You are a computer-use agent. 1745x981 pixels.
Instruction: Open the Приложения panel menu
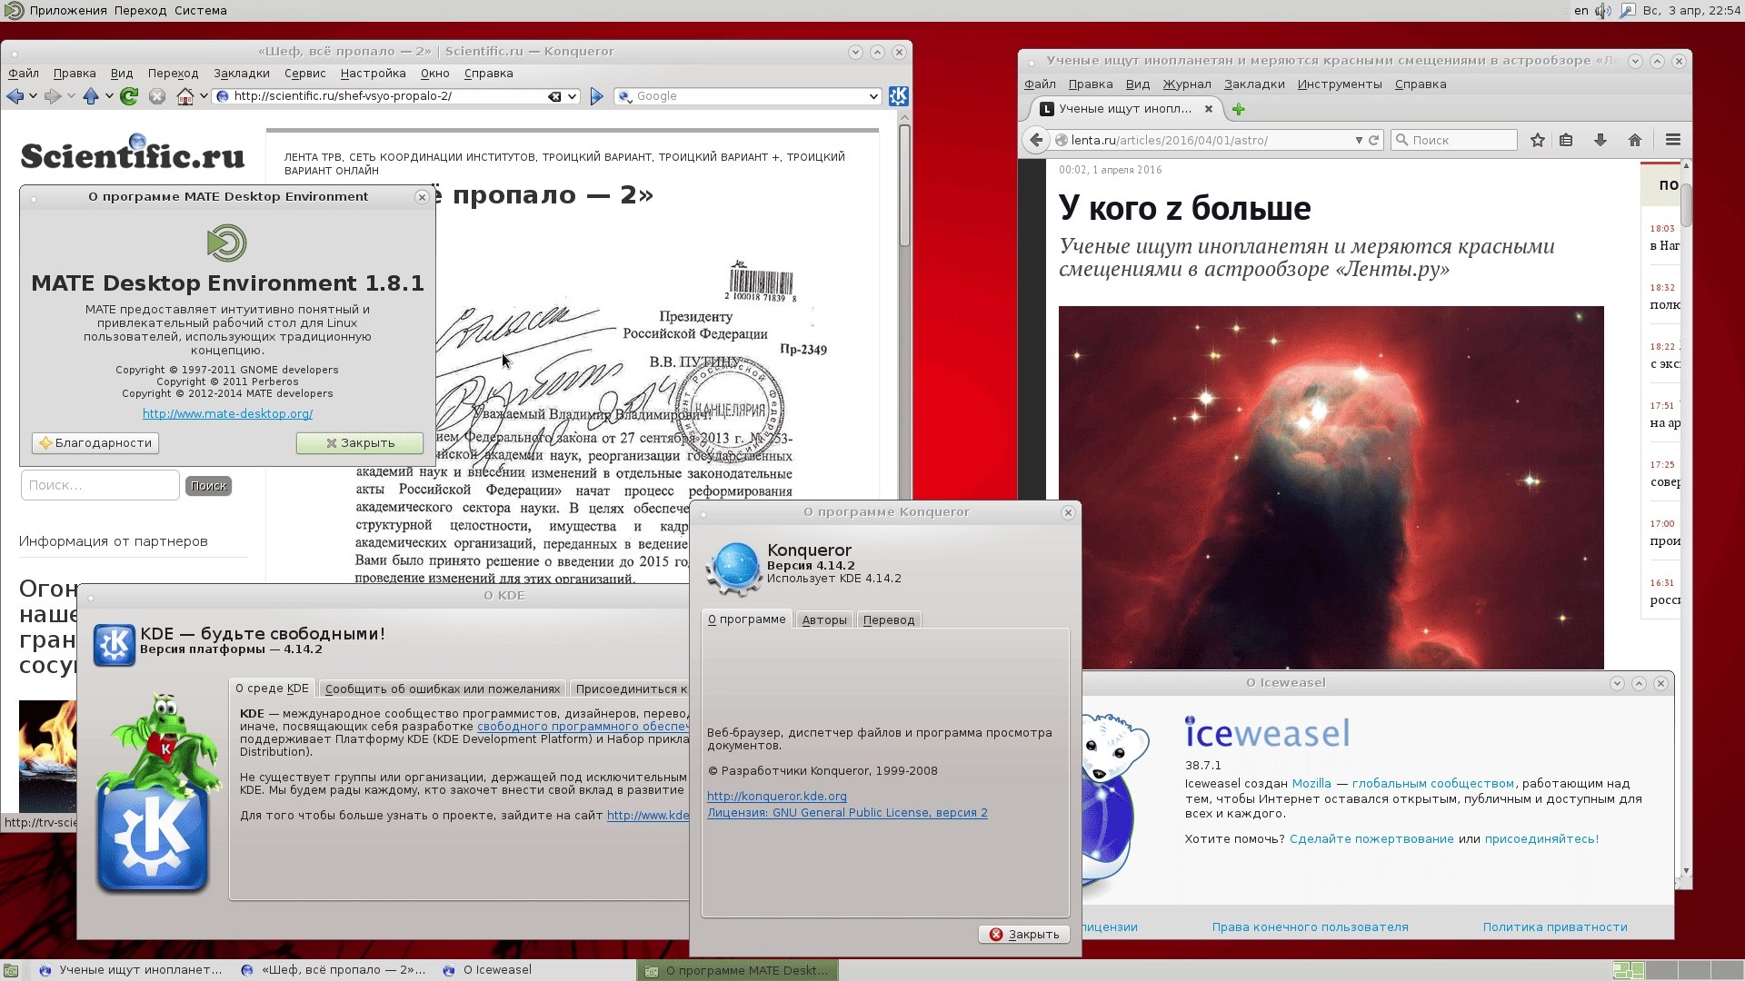67,11
